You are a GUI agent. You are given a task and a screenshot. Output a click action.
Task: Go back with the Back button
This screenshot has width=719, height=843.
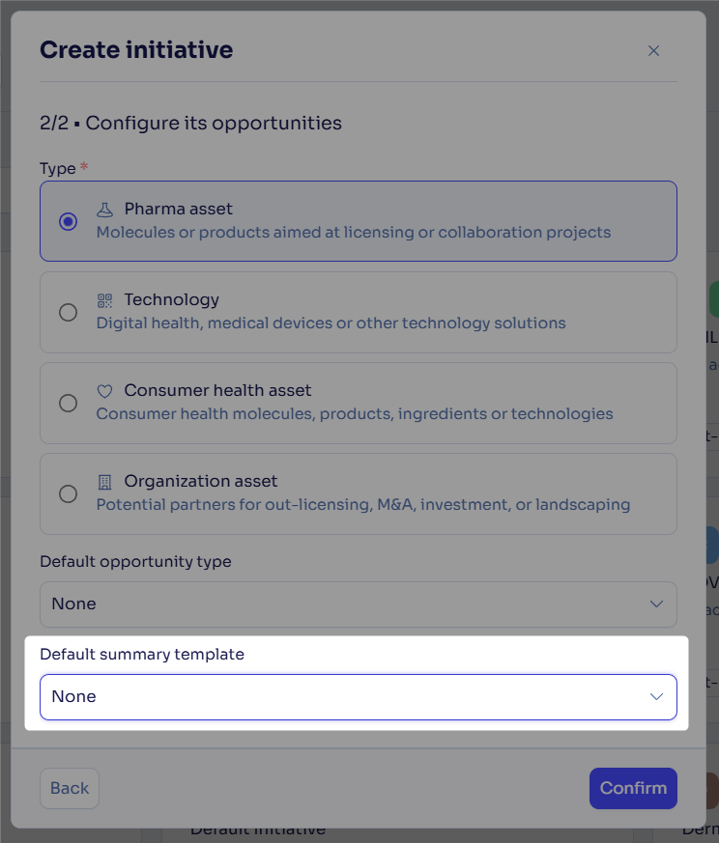[70, 788]
